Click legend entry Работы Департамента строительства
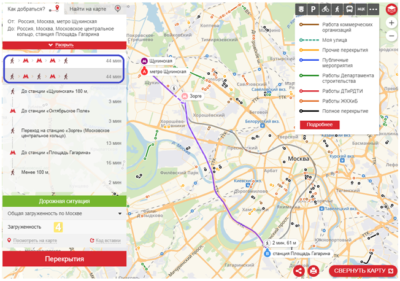 click(x=348, y=79)
